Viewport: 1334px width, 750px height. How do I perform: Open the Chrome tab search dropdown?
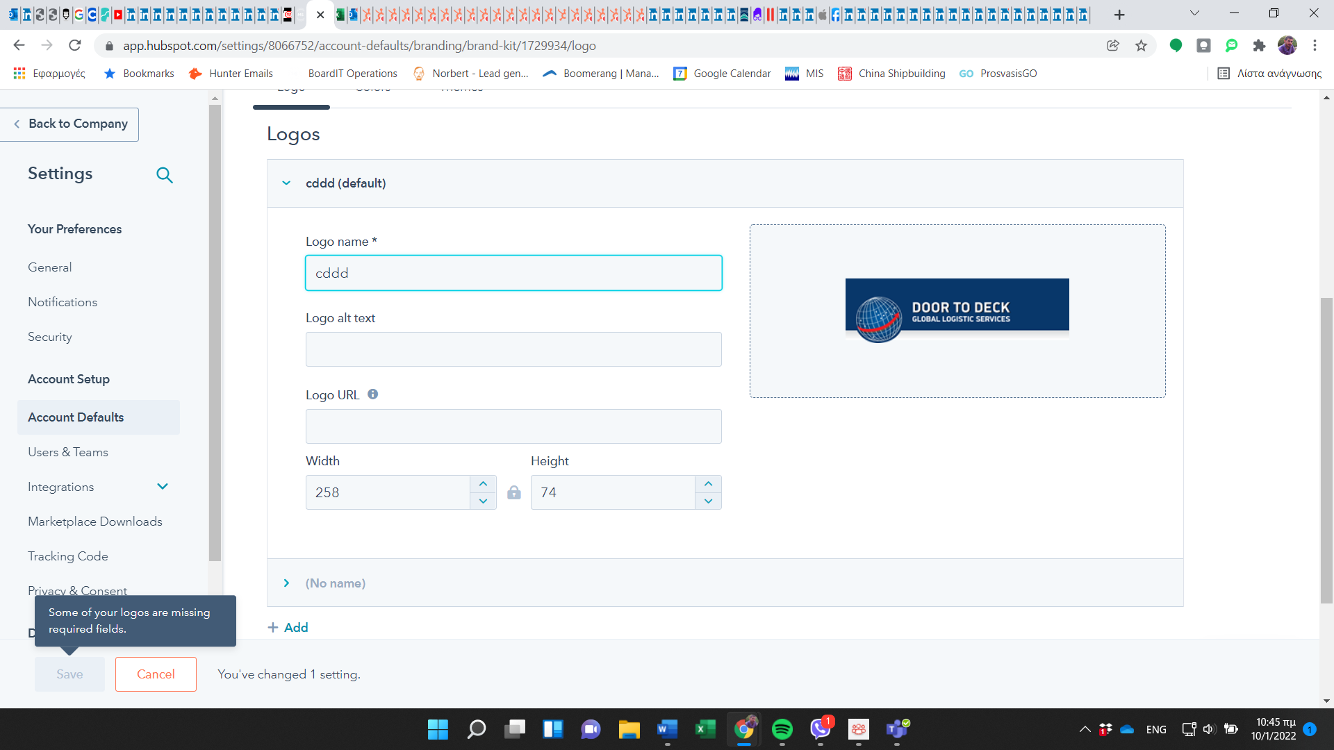(1194, 12)
